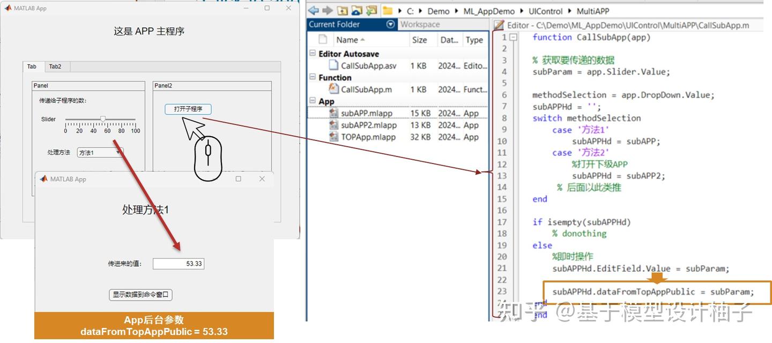
Task: Click the 打开子程序 button
Action: click(x=188, y=109)
